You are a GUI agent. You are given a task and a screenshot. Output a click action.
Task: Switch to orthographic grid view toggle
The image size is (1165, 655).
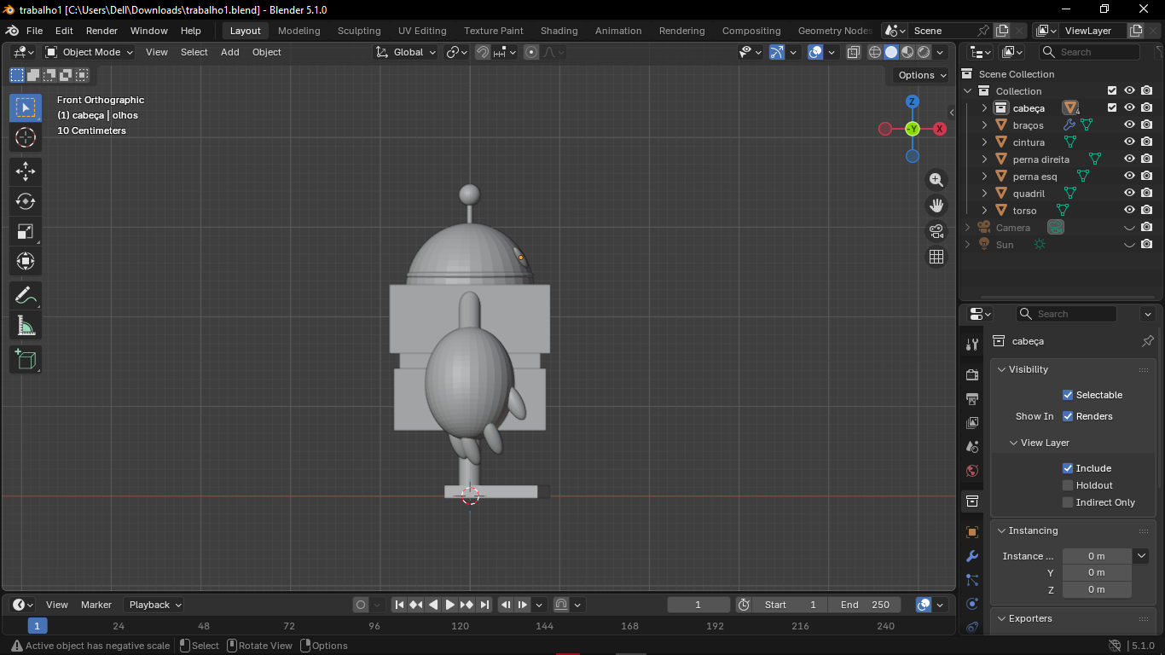point(936,257)
